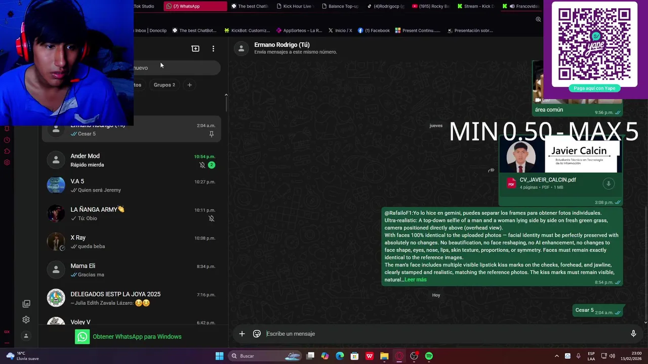648x364 pixels.
Task: Open WhatsApp settings gear icon
Action: 26,320
